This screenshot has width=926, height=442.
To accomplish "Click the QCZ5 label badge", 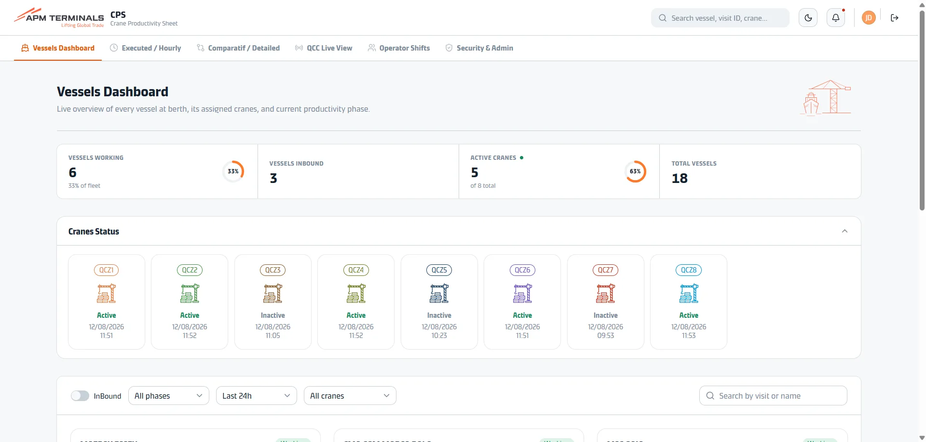I will [439, 270].
